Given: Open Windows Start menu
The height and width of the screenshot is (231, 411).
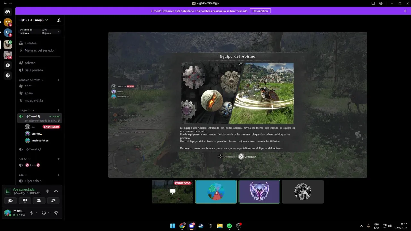Looking at the screenshot, I should (x=173, y=226).
